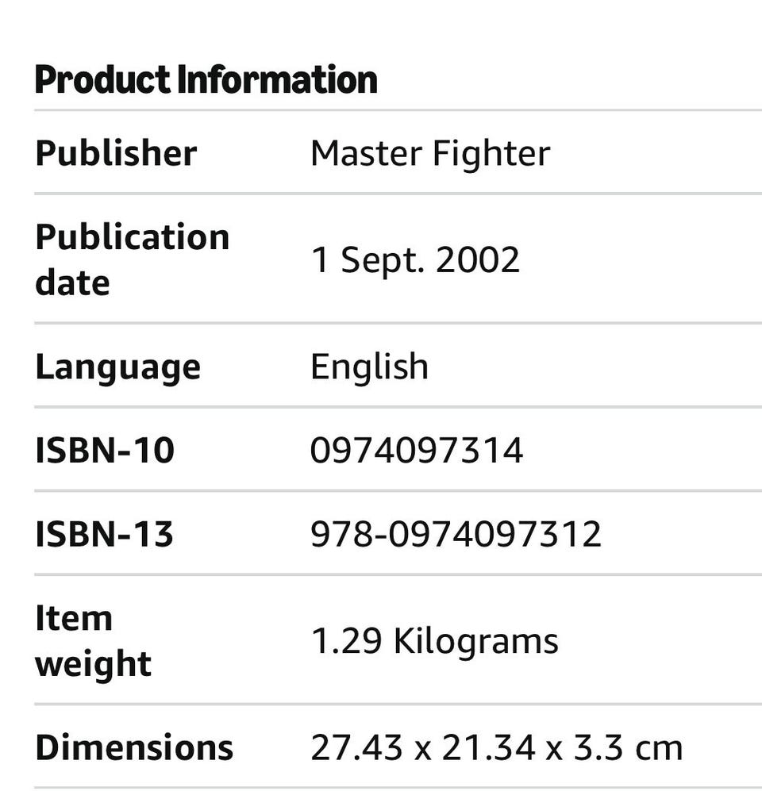Click the Dimensions row label
The image size is (762, 791).
coord(134,748)
